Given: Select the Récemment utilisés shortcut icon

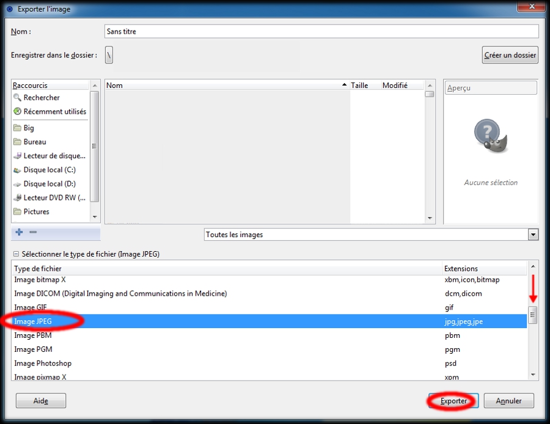Looking at the screenshot, I should coord(17,112).
